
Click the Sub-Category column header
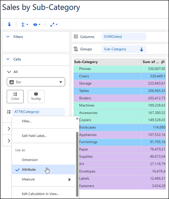(107, 62)
